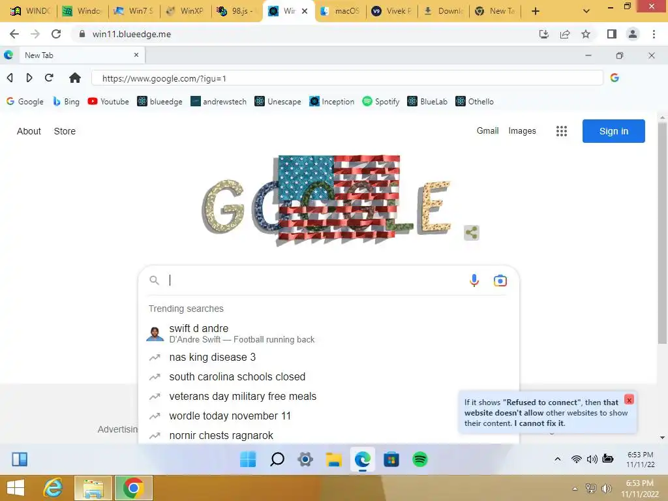The height and width of the screenshot is (501, 668).
Task: Click simulated Edge back triangle button
Action: 10,78
